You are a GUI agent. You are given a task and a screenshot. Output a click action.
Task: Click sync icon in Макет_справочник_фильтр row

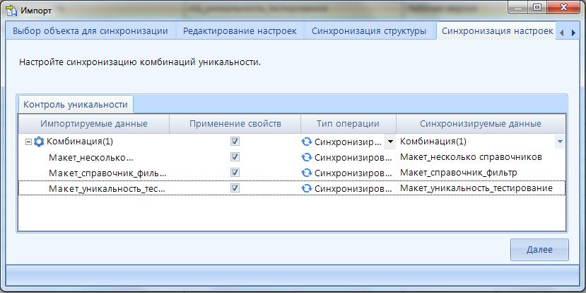(x=307, y=173)
